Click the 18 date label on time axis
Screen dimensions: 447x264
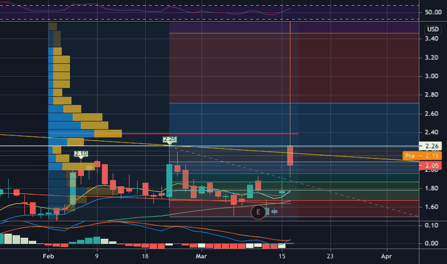click(x=145, y=256)
